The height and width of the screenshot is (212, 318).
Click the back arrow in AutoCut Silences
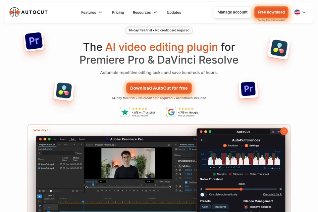(x=202, y=140)
